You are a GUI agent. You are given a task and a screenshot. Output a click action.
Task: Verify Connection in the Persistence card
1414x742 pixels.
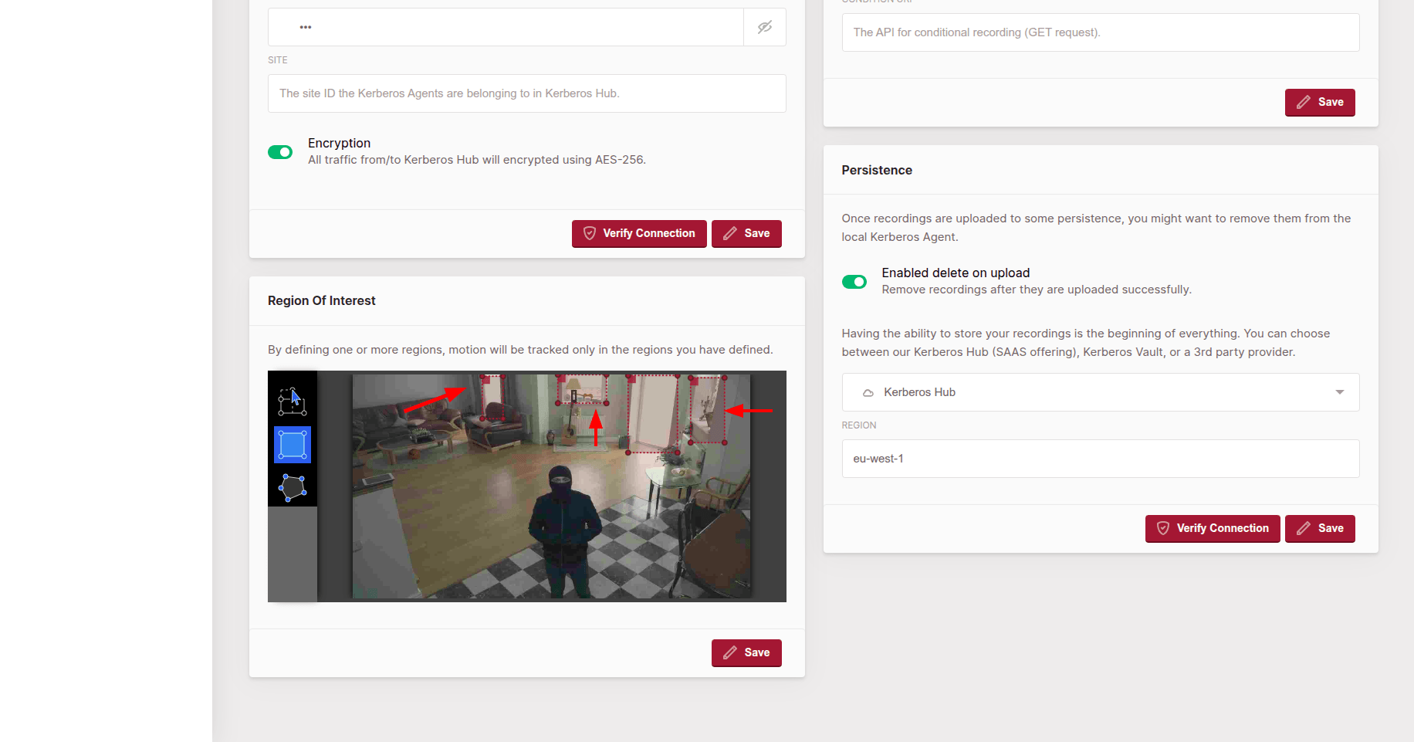tap(1213, 528)
